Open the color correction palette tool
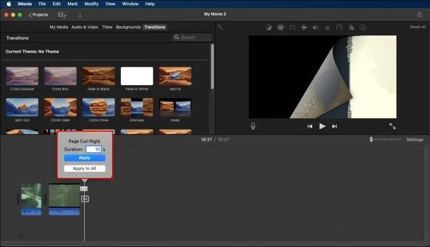 click(280, 27)
